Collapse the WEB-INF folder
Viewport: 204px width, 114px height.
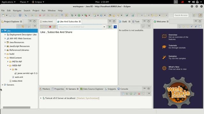tap(8, 66)
